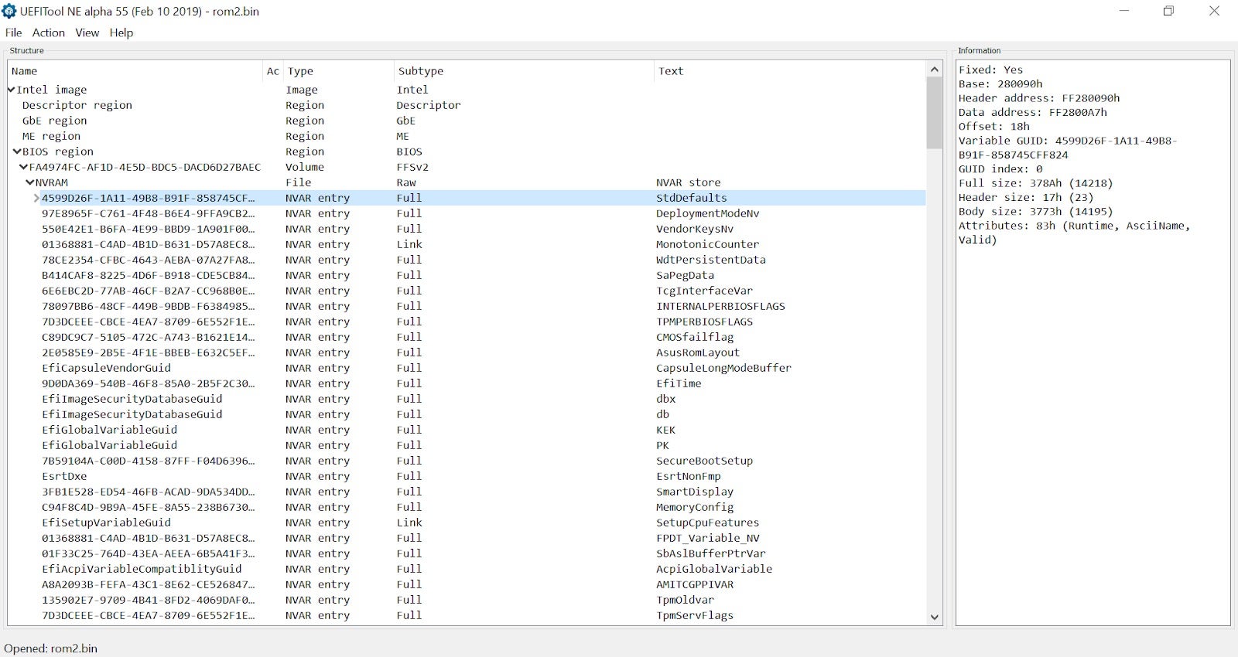This screenshot has width=1238, height=657.
Task: Collapse the NVRAM tree node
Action: click(x=29, y=182)
